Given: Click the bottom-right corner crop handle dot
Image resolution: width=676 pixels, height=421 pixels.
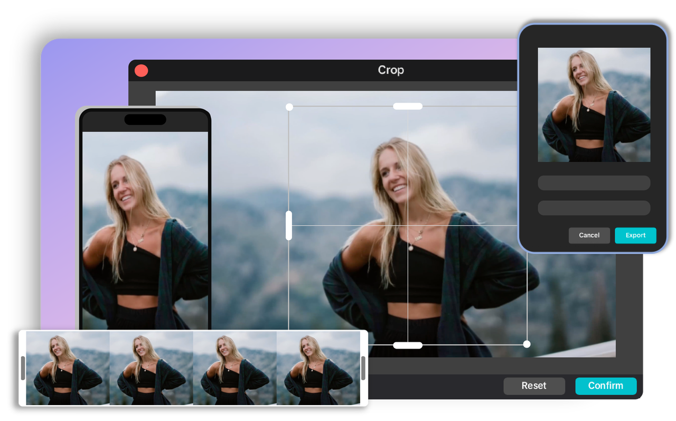Looking at the screenshot, I should click(x=527, y=344).
